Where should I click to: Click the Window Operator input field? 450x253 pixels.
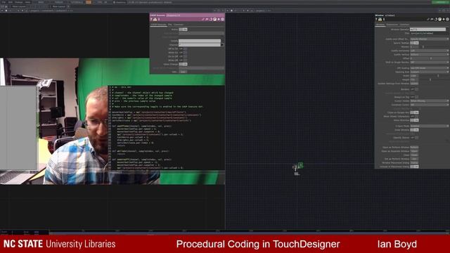[428, 30]
